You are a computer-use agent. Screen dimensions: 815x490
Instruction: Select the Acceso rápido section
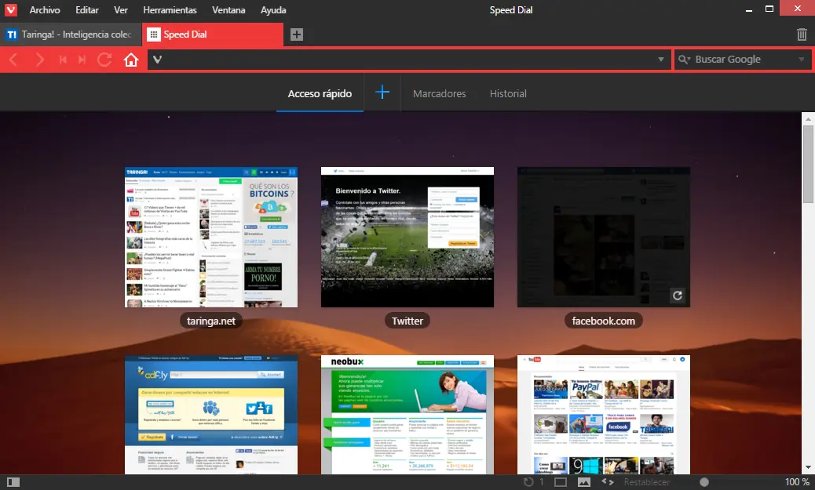[320, 93]
